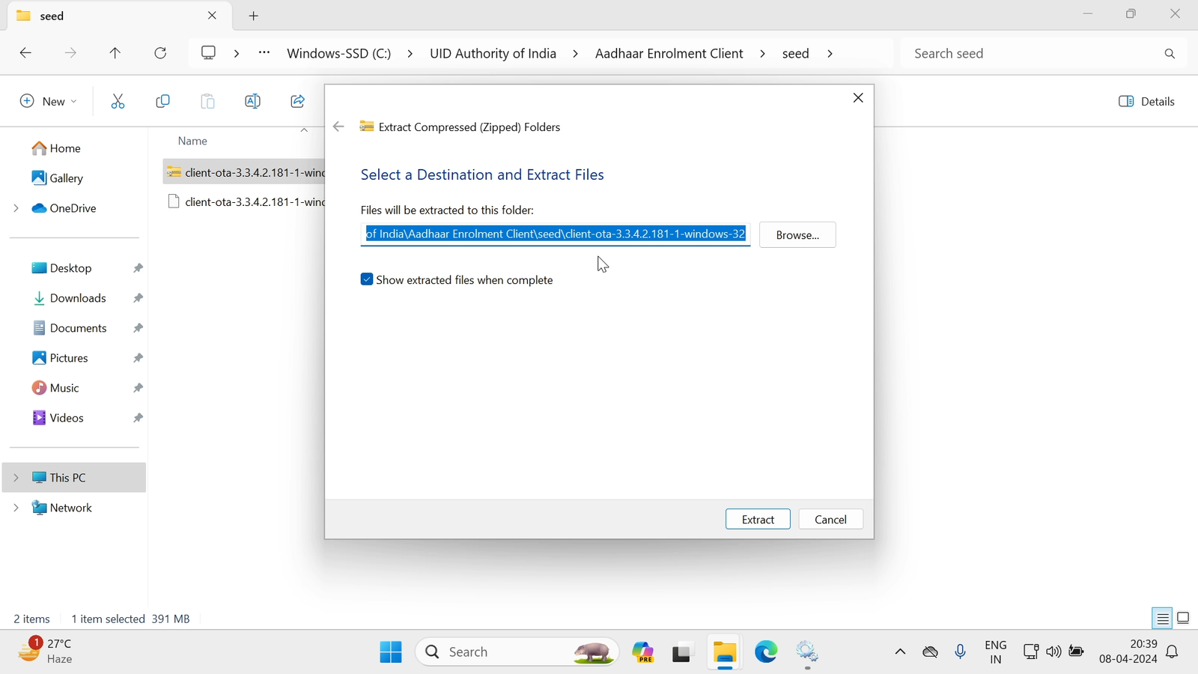Show hidden system tray icons
Viewport: 1198px width, 674px height.
coord(900,652)
